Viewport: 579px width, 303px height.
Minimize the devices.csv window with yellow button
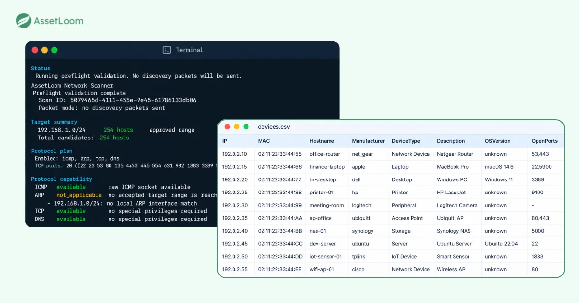[x=236, y=127]
